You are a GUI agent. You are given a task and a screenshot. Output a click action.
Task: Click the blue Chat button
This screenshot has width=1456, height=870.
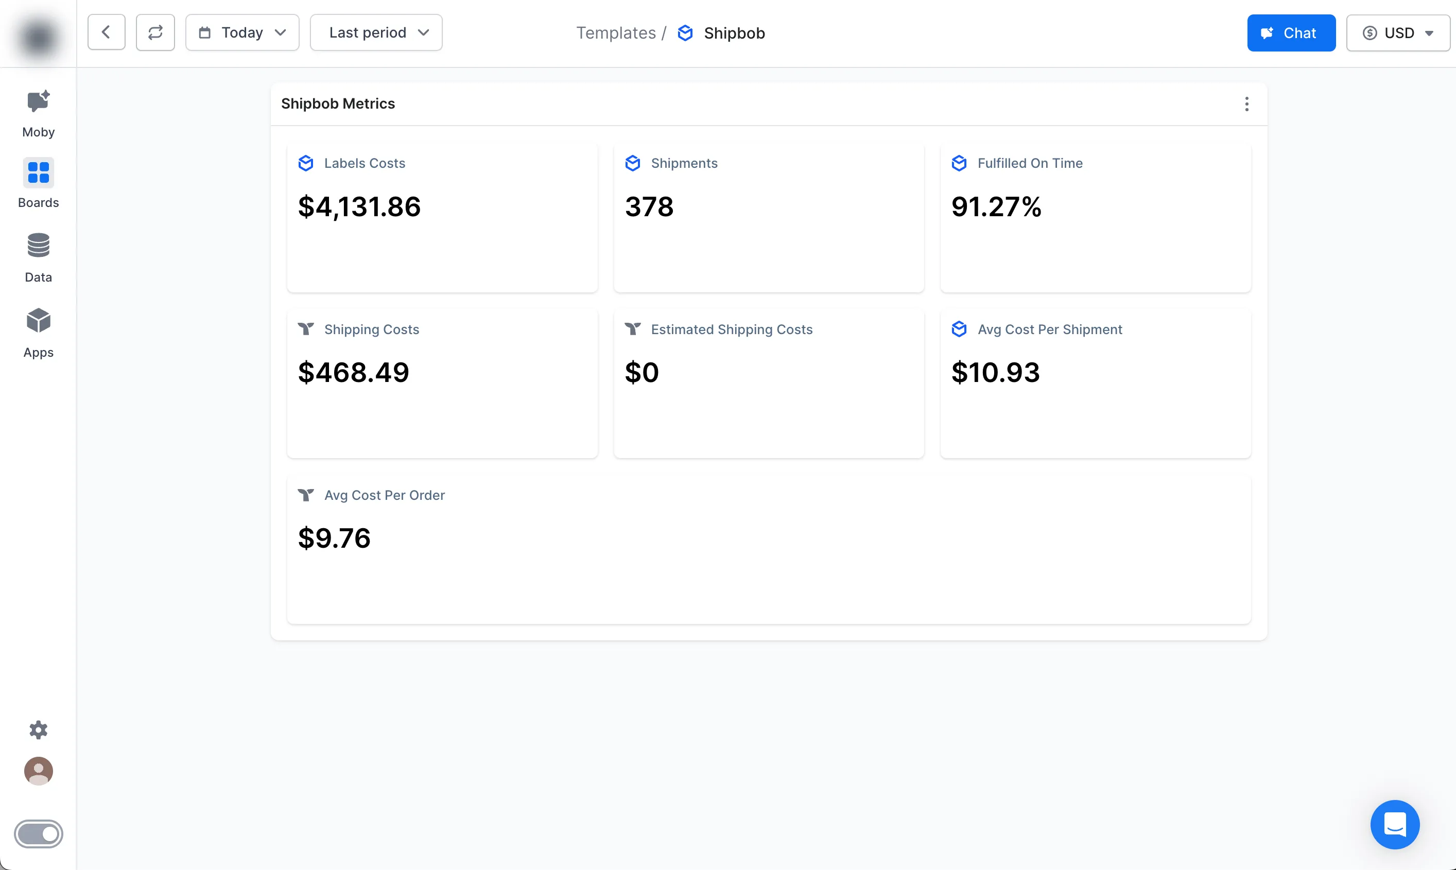pyautogui.click(x=1291, y=33)
